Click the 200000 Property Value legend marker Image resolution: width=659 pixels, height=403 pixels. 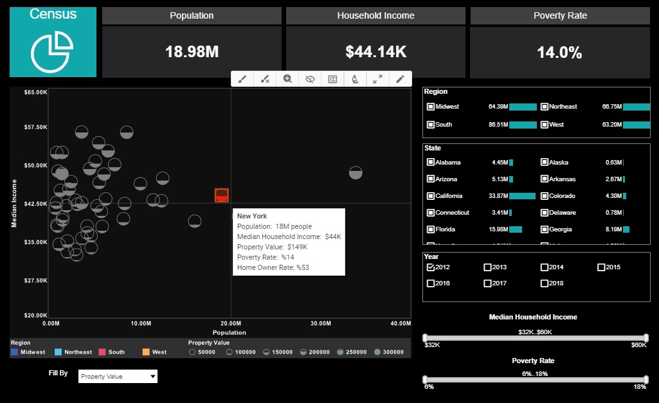tap(303, 352)
